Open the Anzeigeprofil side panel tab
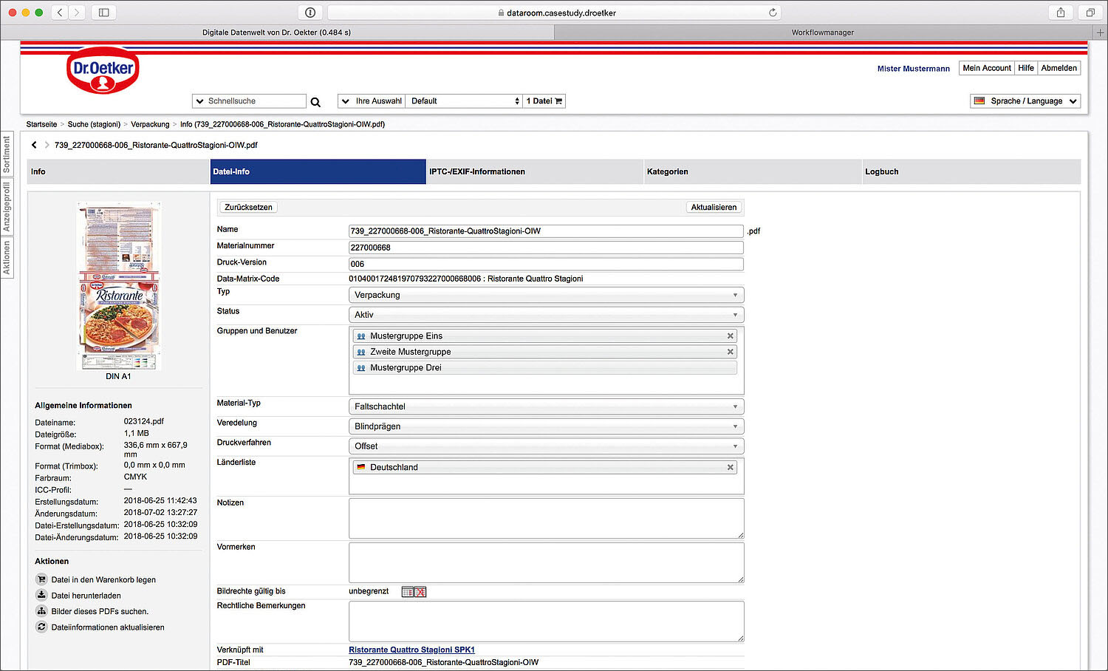 click(7, 207)
